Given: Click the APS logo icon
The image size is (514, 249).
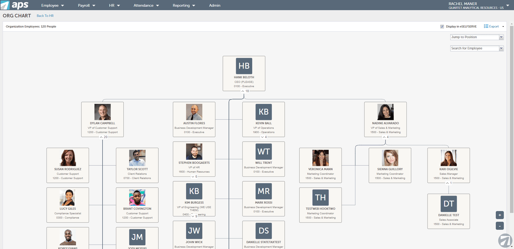Looking at the screenshot, I should point(5,5).
